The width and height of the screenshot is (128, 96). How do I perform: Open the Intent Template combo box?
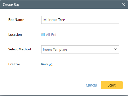(80, 49)
